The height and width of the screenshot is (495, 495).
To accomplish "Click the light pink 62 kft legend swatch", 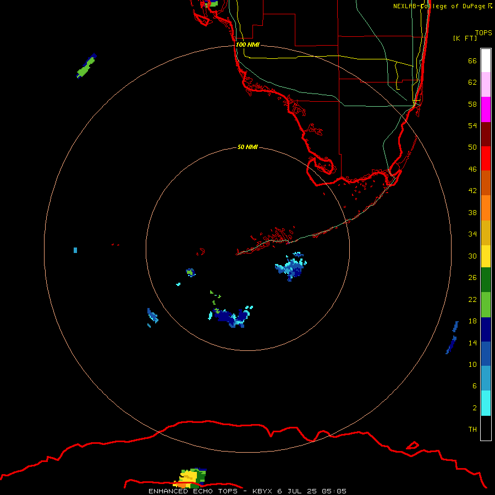I will pos(486,85).
